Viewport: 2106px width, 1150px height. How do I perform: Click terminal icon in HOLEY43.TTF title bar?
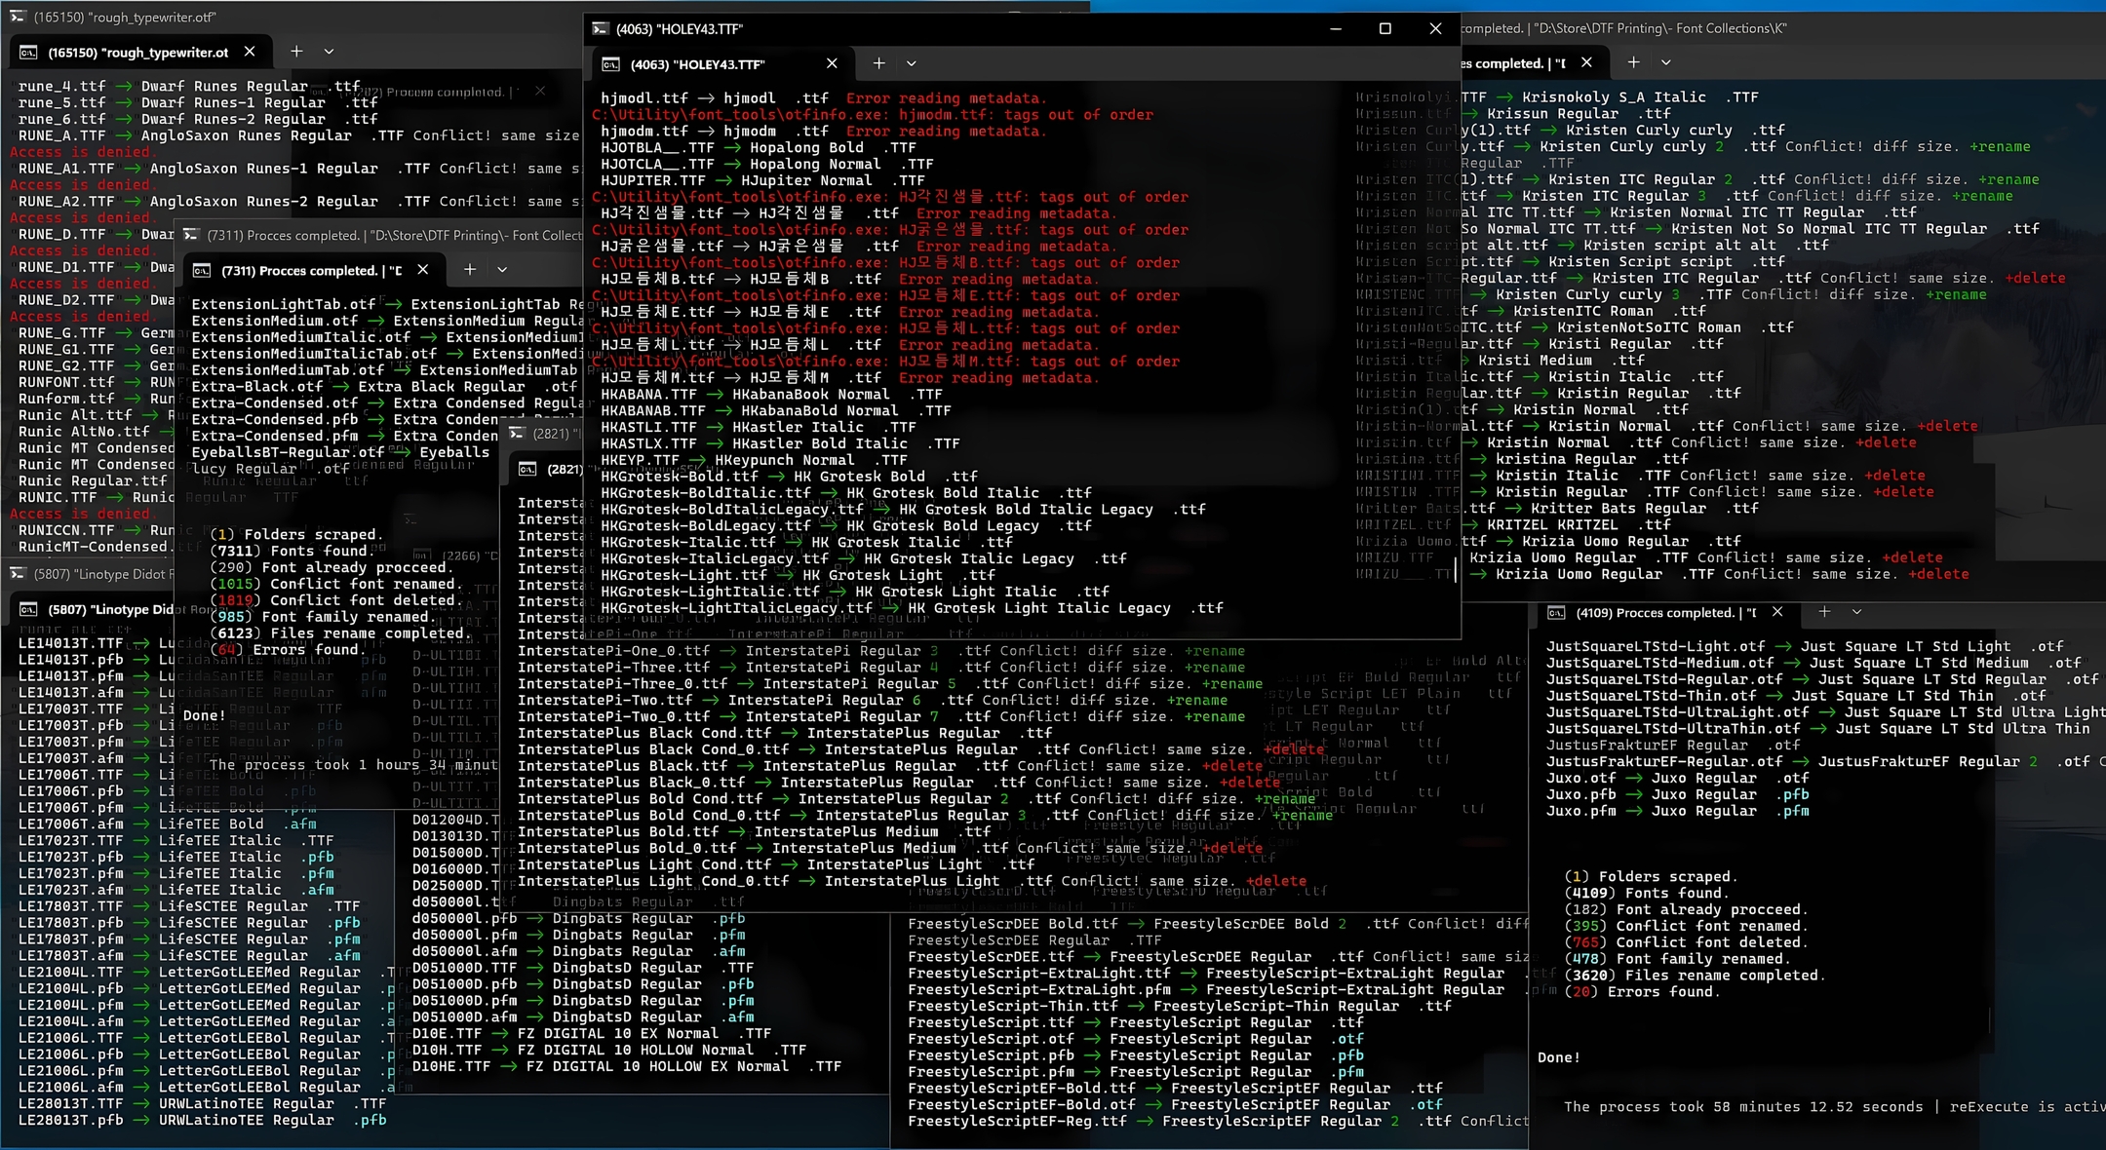point(602,29)
